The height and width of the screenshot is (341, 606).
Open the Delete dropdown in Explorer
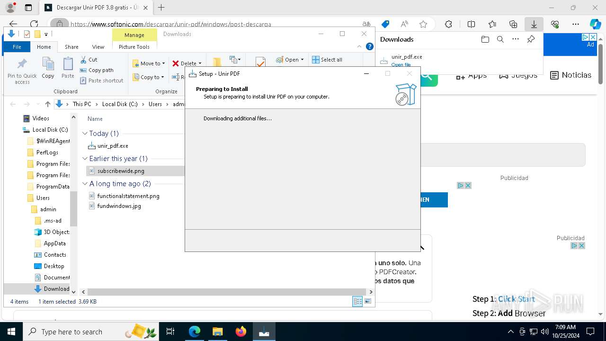187,63
